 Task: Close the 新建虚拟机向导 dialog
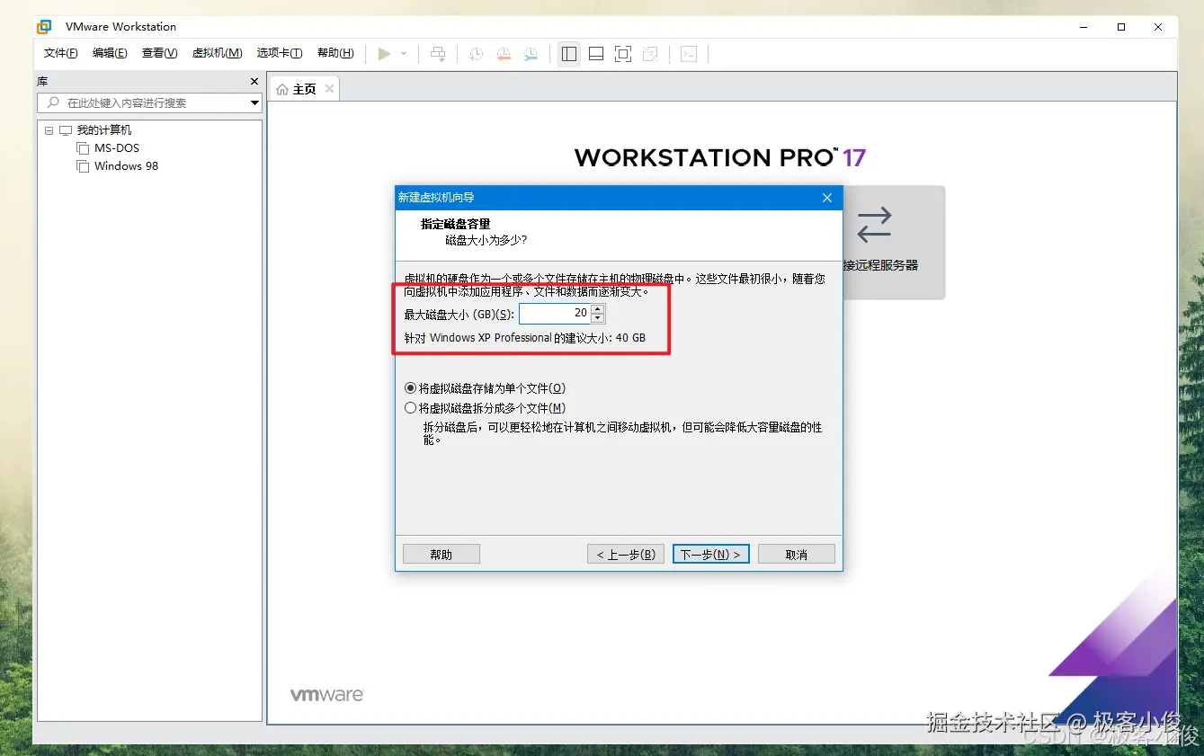coord(827,198)
